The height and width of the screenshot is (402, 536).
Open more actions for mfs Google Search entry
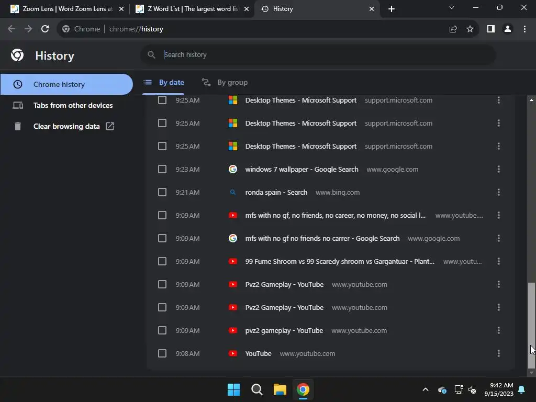(x=499, y=238)
